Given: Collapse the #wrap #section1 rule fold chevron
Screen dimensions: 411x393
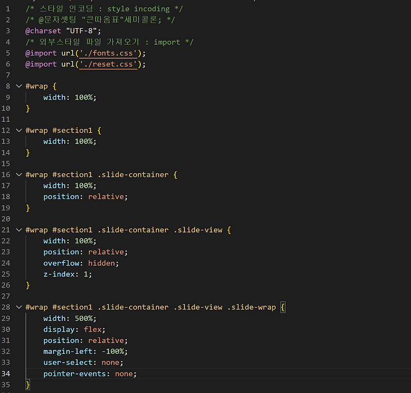Looking at the screenshot, I should point(18,130).
